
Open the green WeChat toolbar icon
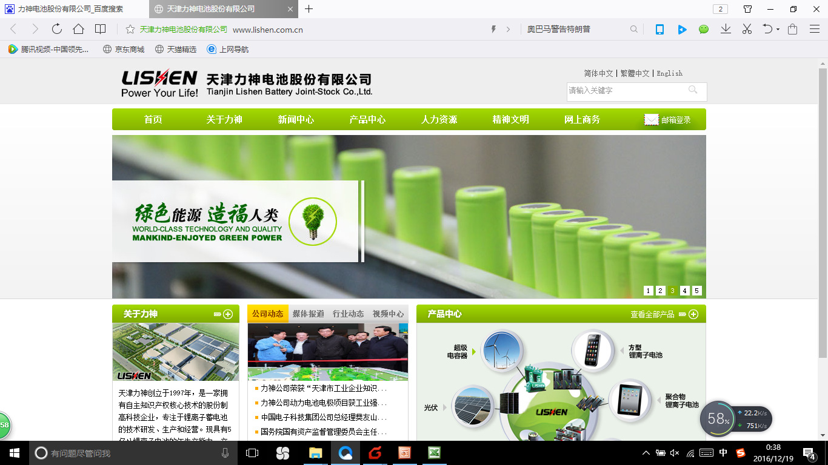click(704, 29)
